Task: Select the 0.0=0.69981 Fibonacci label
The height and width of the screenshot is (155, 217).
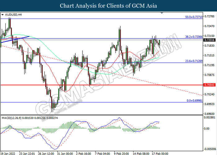Action: pyautogui.click(x=195, y=100)
